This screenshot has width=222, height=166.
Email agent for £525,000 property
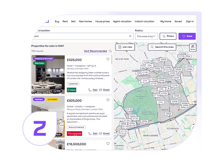[104, 90]
